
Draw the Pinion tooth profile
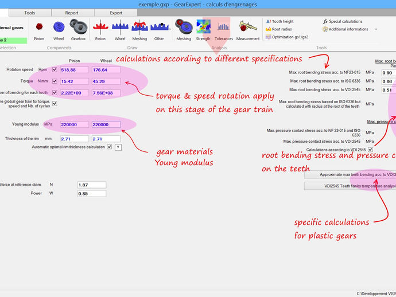tap(100, 30)
